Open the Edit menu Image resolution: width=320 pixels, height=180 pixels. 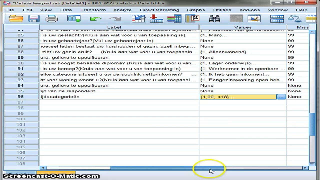[x=27, y=10]
